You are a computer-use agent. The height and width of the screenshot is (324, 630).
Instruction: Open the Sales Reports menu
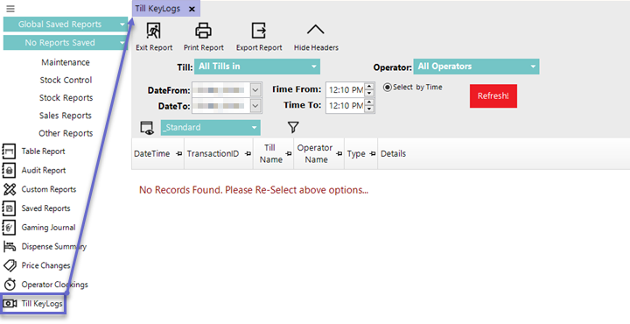click(x=66, y=116)
